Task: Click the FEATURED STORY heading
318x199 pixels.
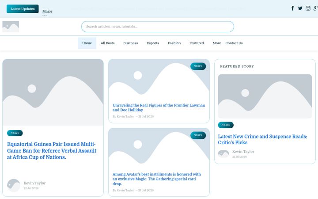Action: (237, 66)
